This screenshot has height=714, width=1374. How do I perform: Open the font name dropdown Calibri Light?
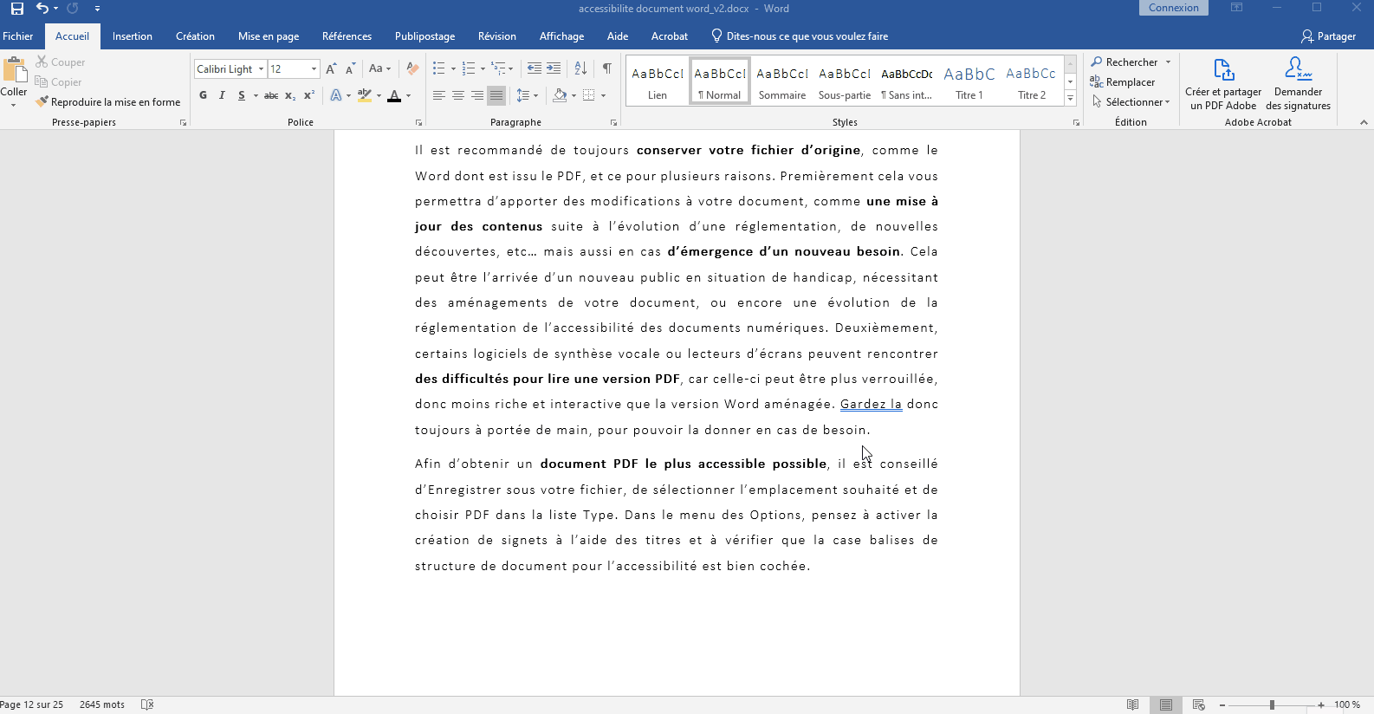coord(261,69)
